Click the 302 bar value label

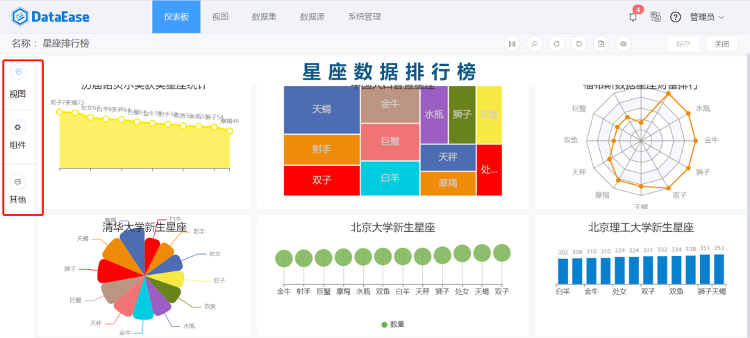click(x=563, y=252)
